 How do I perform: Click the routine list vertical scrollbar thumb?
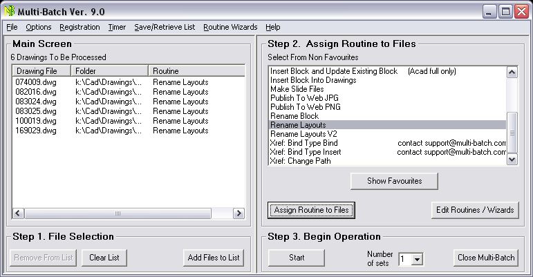[512, 133]
